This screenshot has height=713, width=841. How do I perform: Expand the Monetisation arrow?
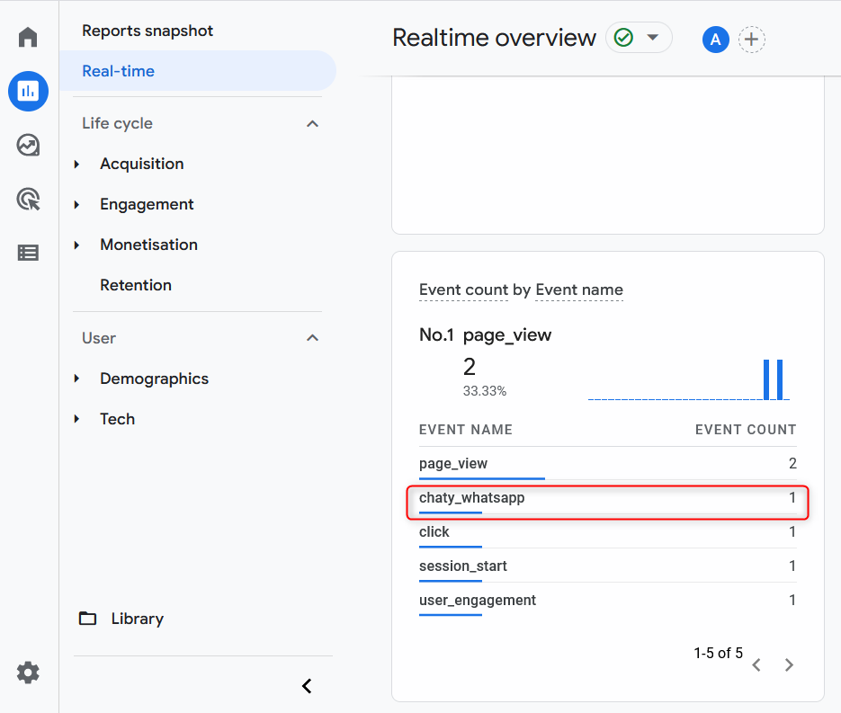pyautogui.click(x=76, y=245)
